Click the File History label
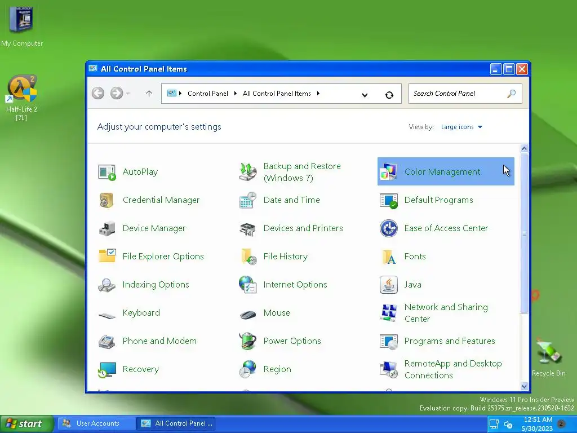577x433 pixels. click(285, 257)
